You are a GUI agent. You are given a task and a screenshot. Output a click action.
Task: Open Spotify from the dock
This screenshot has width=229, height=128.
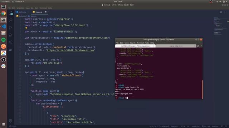(4, 40)
